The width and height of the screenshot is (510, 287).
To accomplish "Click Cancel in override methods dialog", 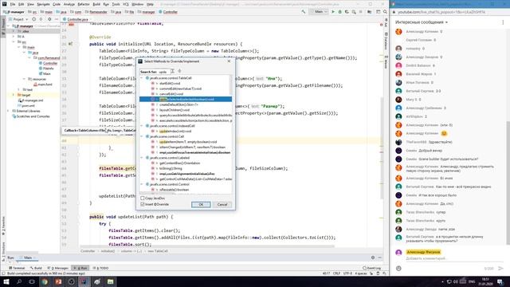I will click(222, 204).
